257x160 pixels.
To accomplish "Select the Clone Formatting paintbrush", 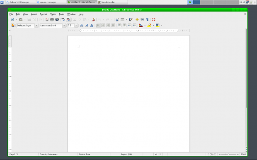I will tap(93, 19).
